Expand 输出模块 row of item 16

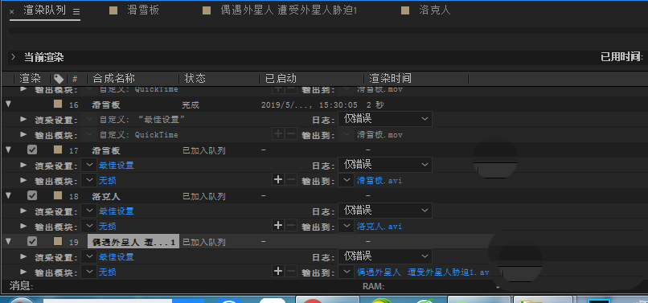click(x=23, y=134)
